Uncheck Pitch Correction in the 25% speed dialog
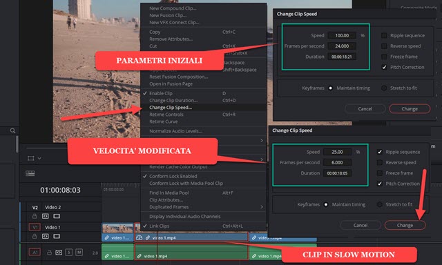 (x=380, y=184)
